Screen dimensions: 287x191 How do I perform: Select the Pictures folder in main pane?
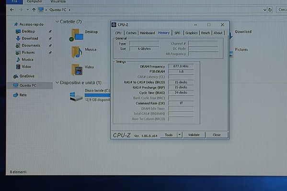coord(241,50)
